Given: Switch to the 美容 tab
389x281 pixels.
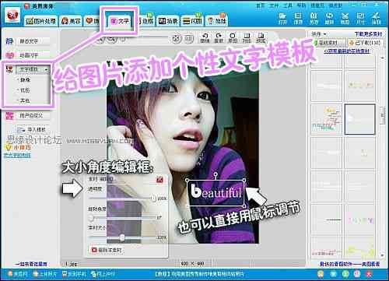Looking at the screenshot, I should pos(71,21).
